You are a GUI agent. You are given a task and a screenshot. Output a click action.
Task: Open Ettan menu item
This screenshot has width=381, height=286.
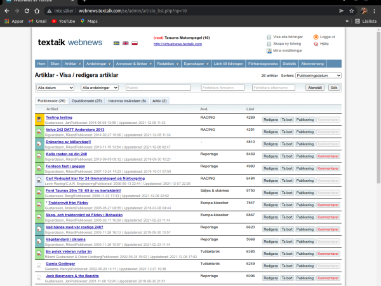[x=55, y=64]
